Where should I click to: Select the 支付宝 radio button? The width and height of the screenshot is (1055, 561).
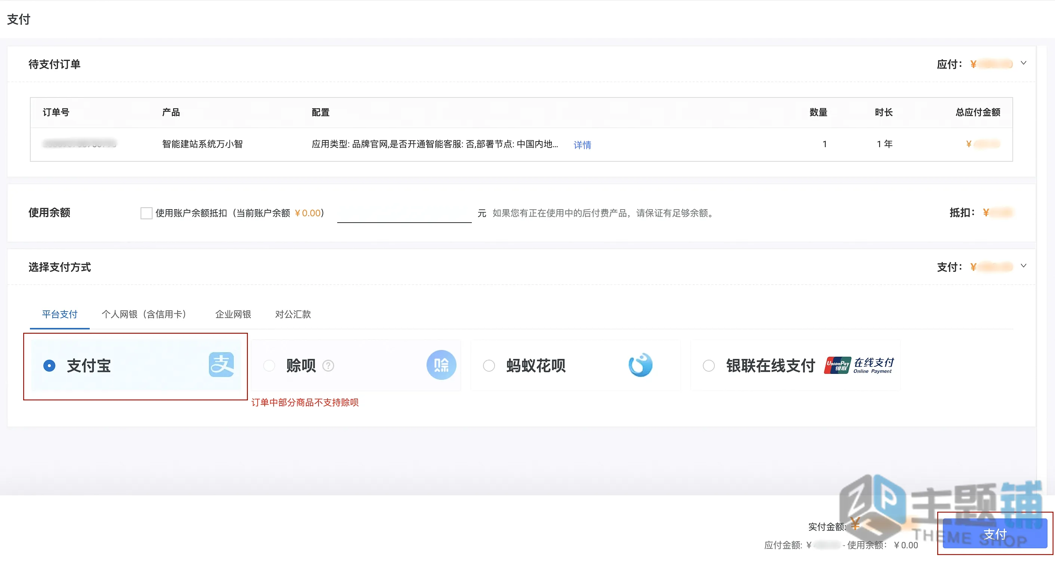(49, 365)
